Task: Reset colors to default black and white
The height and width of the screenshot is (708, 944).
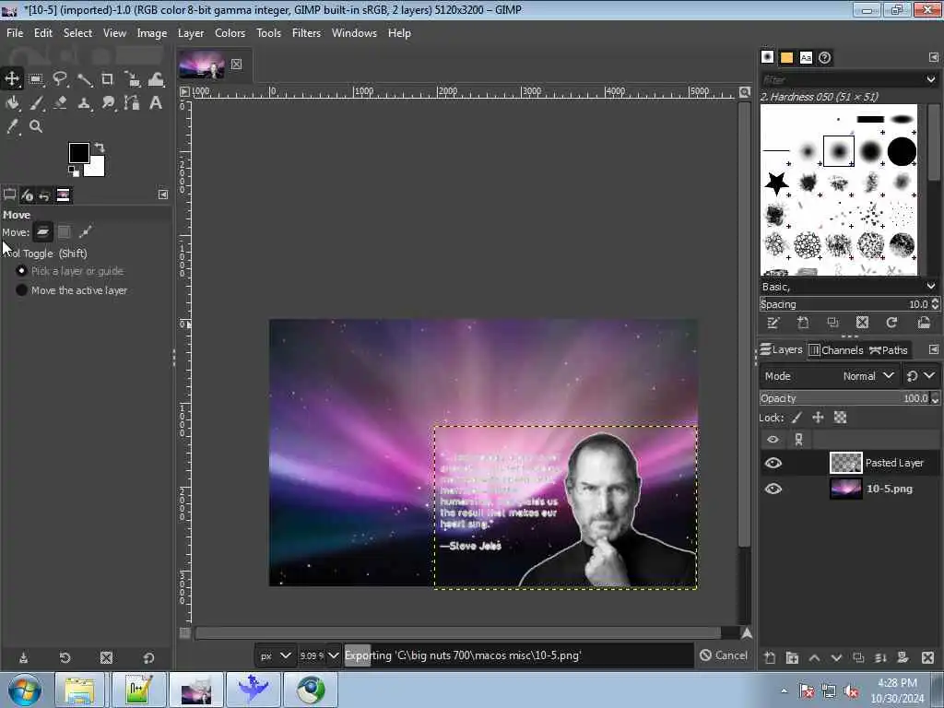Action: [x=74, y=171]
